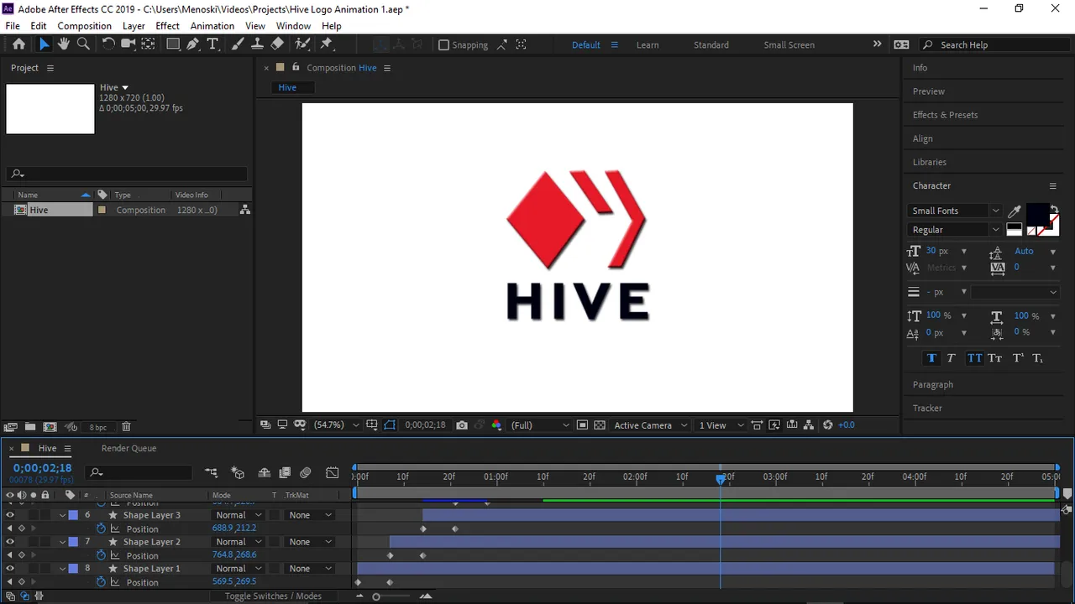Click the Draft 3D icon in timeline
The width and height of the screenshot is (1075, 604).
point(238,473)
